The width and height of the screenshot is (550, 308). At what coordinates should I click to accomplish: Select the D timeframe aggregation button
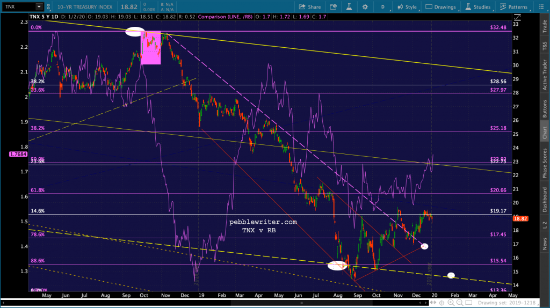pos(383,7)
